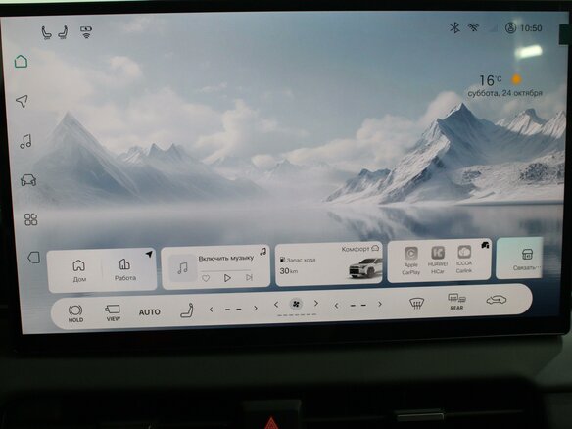Open the VIEW camera button
The image size is (572, 429).
[x=113, y=312]
